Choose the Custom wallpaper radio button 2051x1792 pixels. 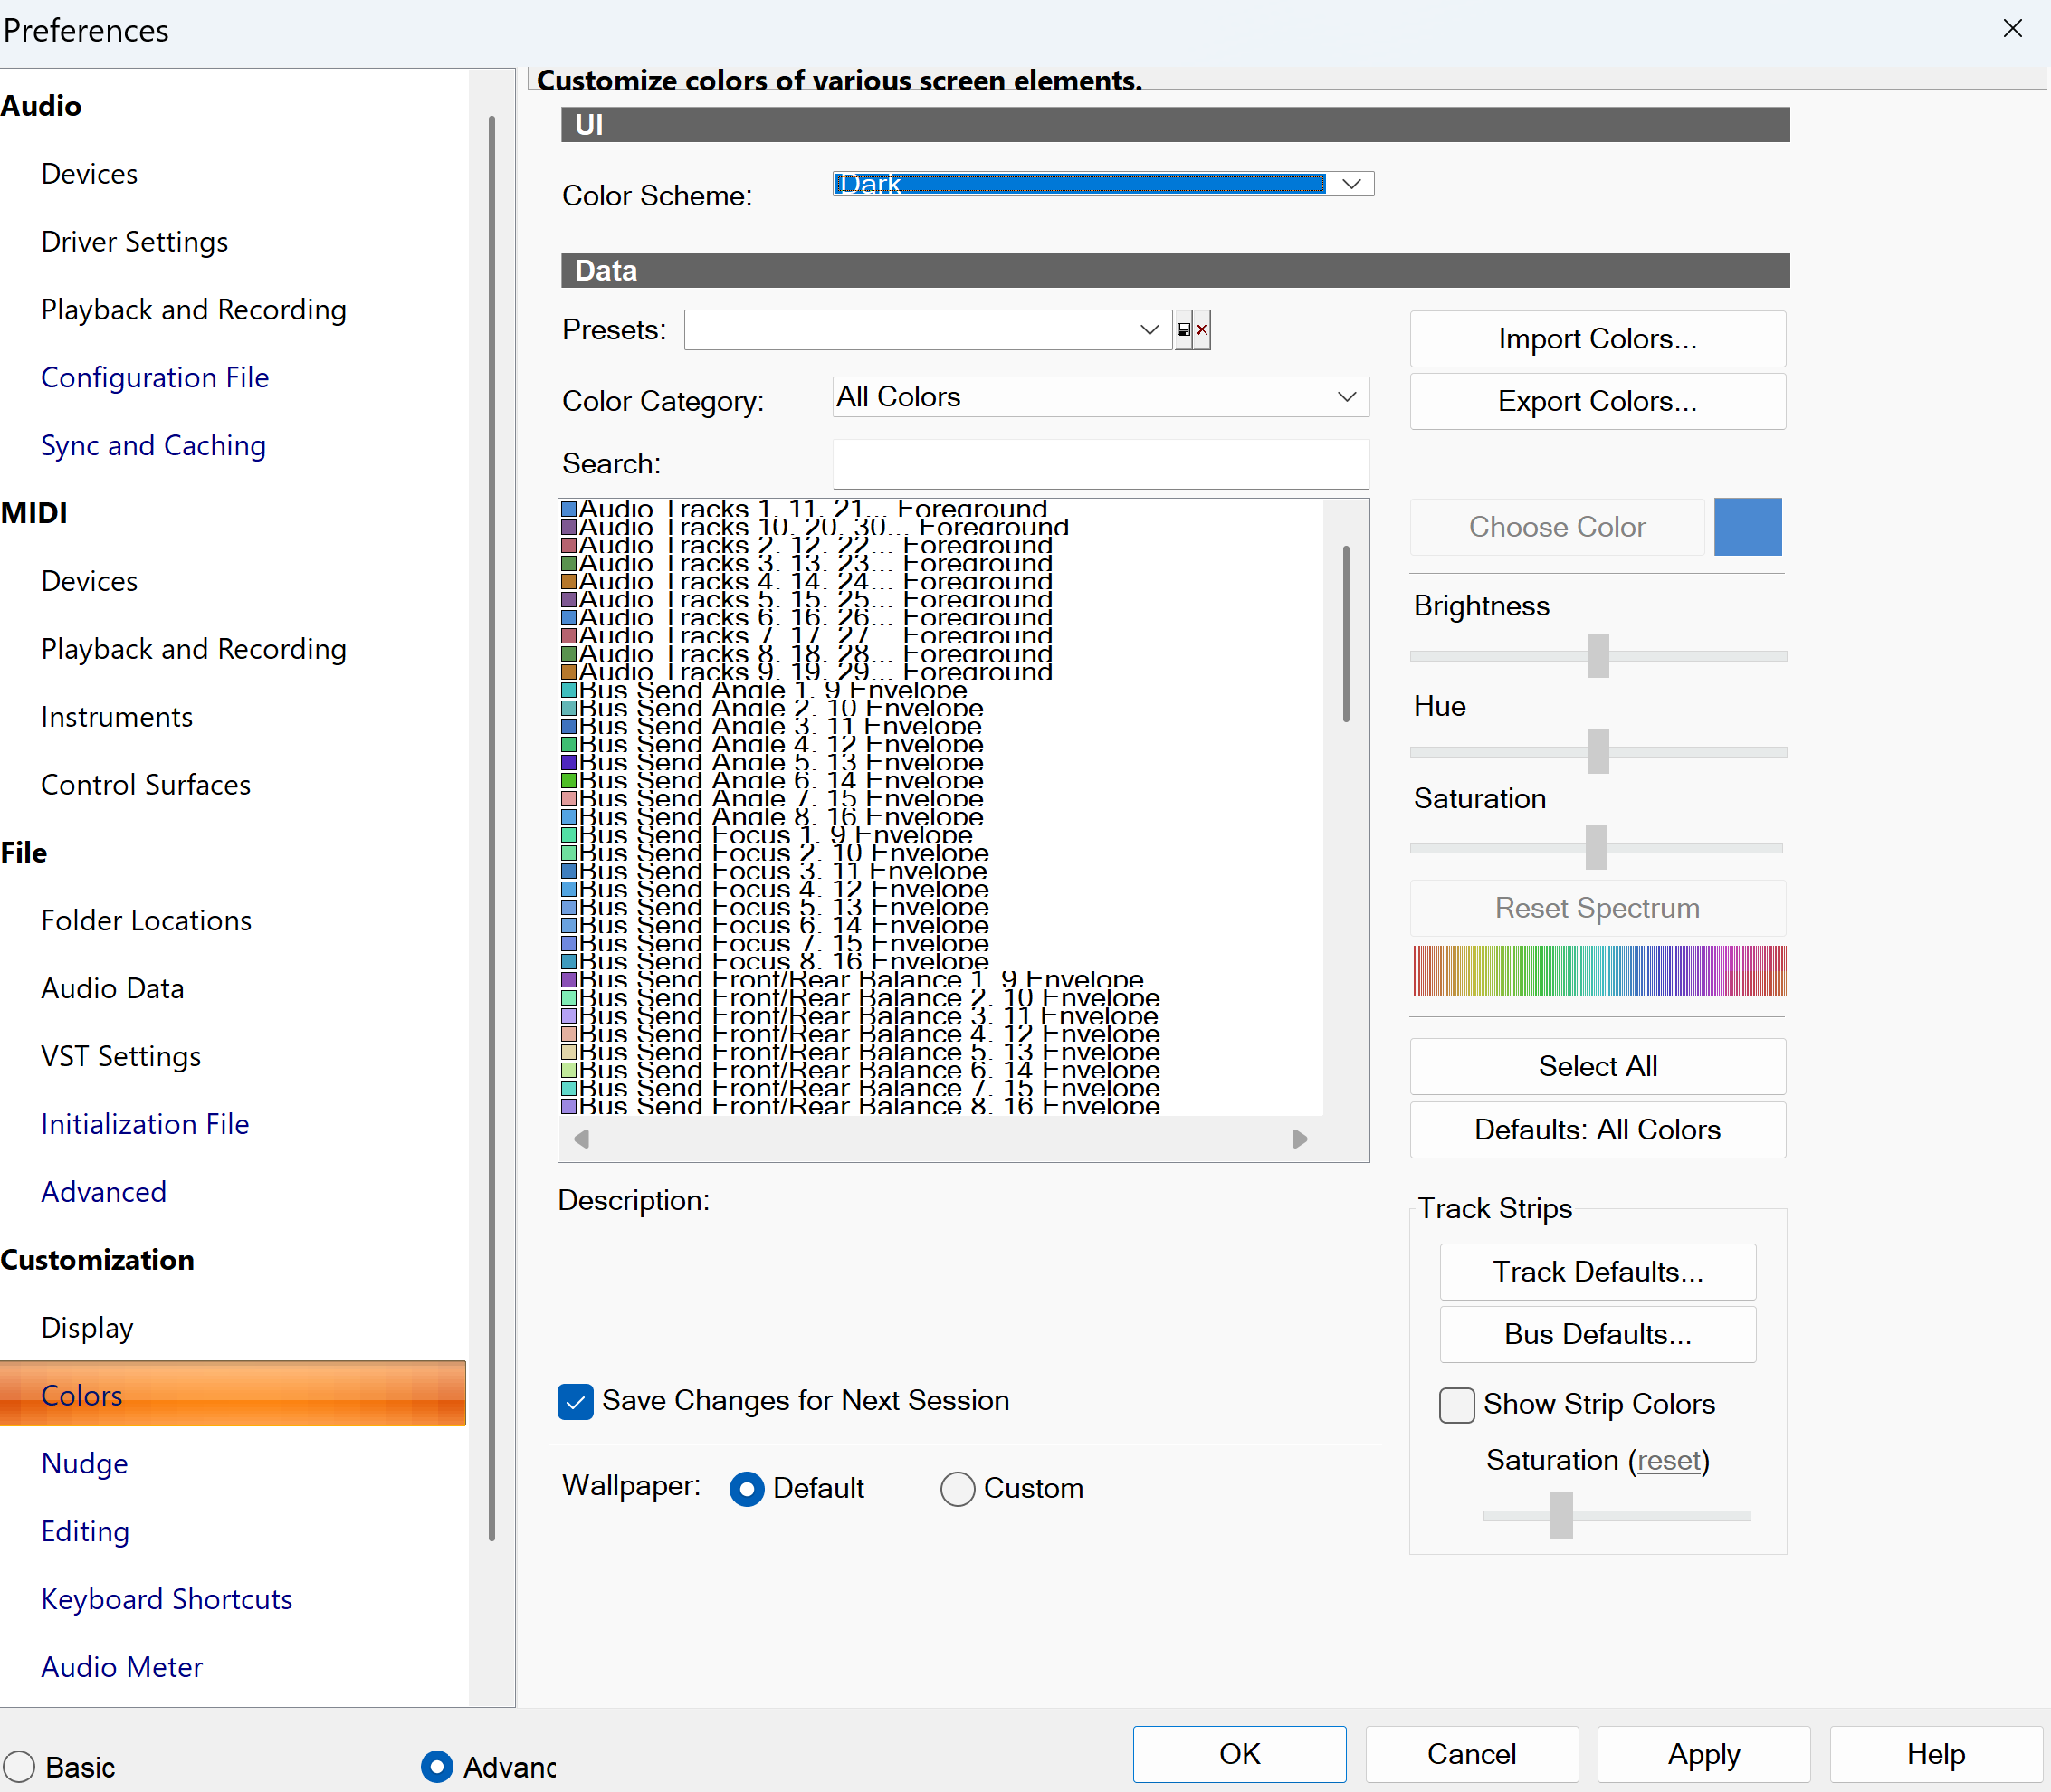coord(957,1488)
